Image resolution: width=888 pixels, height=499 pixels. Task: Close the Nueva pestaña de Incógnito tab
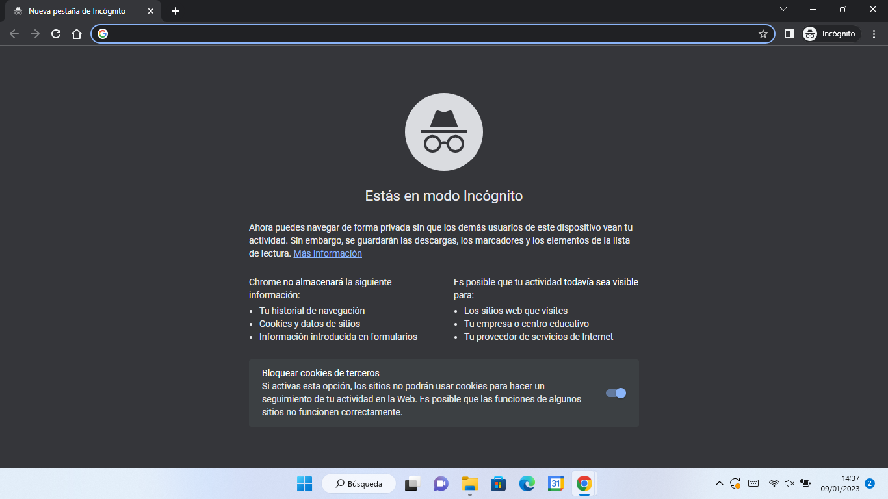[151, 11]
